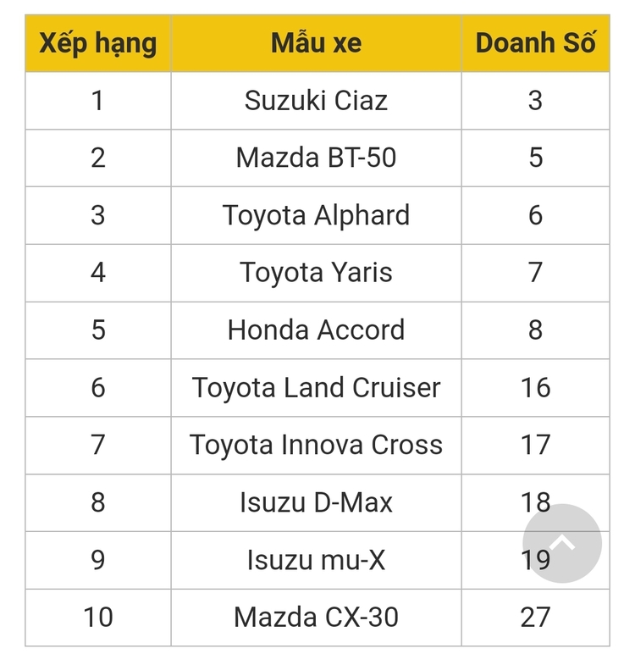The height and width of the screenshot is (665, 635).
Task: Select the 'Doanh Số' column header
Action: coord(536,43)
